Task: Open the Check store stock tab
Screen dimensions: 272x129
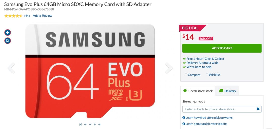Action: (198, 91)
